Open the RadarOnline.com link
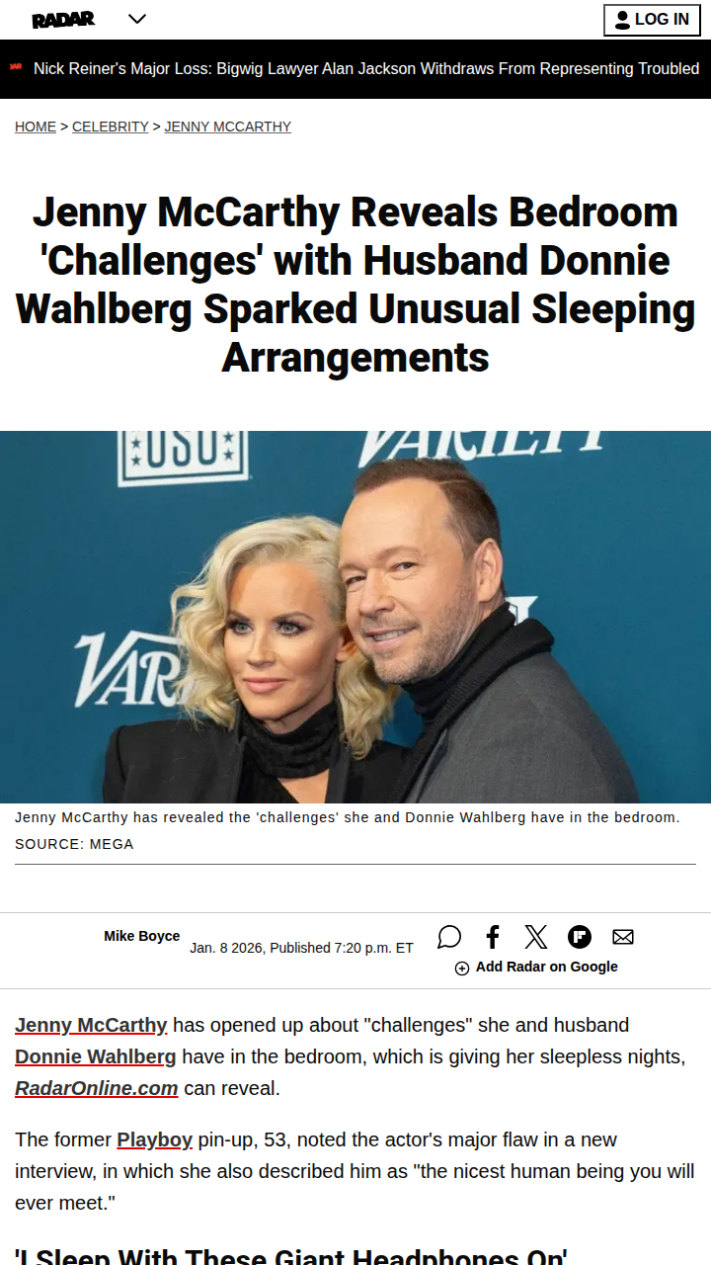 pyautogui.click(x=97, y=1088)
